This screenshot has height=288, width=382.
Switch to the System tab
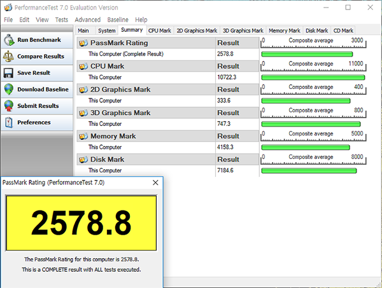click(x=107, y=31)
